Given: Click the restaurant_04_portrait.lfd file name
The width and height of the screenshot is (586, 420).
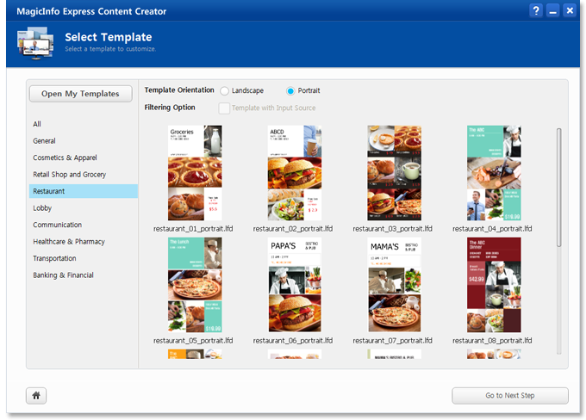Looking at the screenshot, I should tap(492, 228).
